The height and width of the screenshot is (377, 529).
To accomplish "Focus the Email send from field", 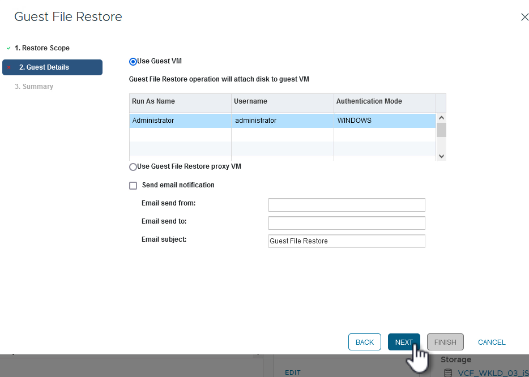I will click(x=347, y=204).
